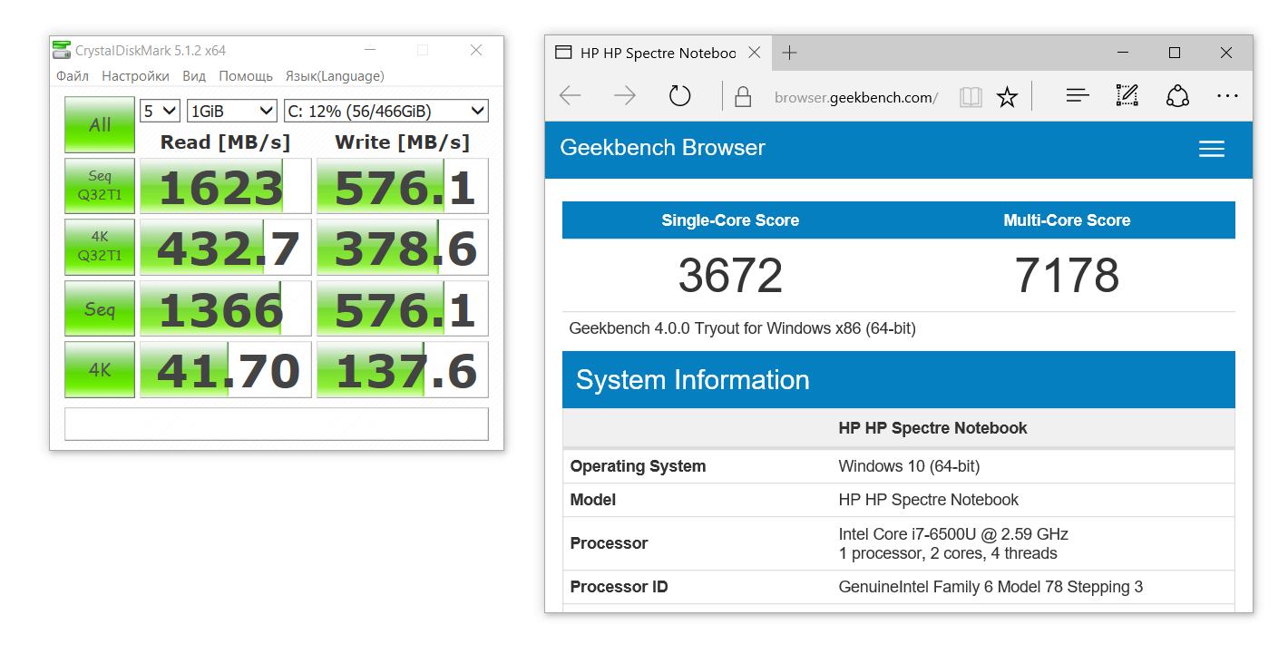Click Seq read result 1366
Viewport: 1288px width, 664px height.
[226, 308]
